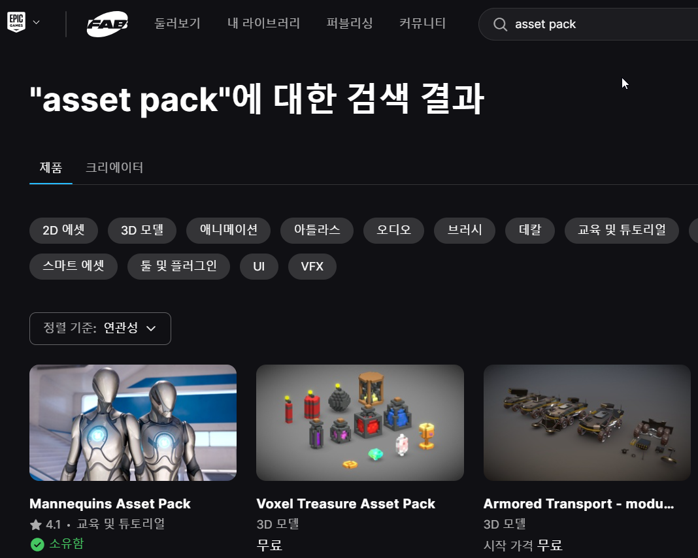Image resolution: width=698 pixels, height=558 pixels.
Task: Expand the Epic Games dropdown chevron
Action: point(37,22)
